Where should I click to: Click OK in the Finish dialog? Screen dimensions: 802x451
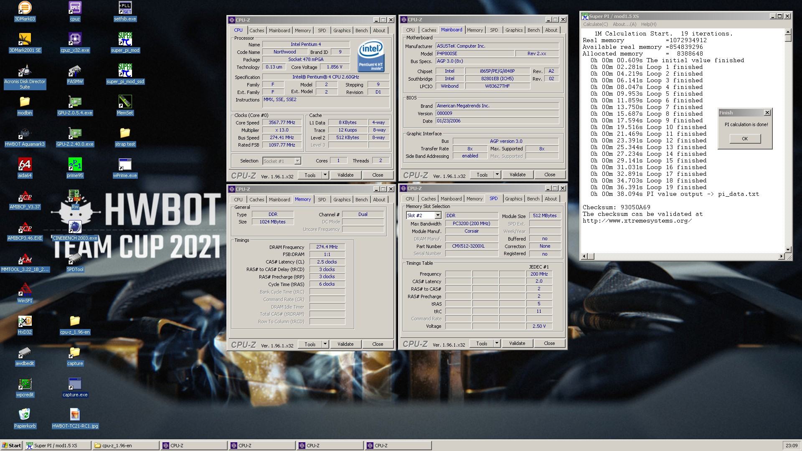[x=745, y=139]
